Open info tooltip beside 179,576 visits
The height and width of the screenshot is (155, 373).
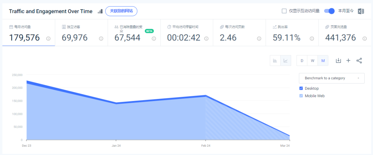[x=48, y=38]
